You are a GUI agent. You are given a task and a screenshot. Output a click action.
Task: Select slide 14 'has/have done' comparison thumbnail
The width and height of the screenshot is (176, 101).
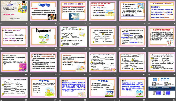[x=44, y=62]
